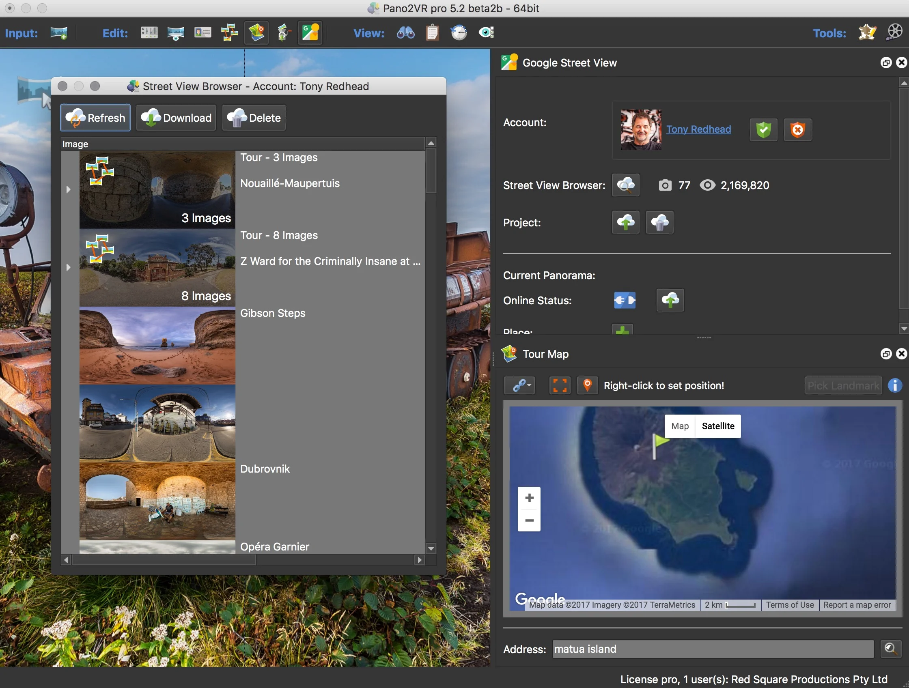Open the link tool dropdown in Tour Map
The width and height of the screenshot is (909, 688).
point(520,385)
